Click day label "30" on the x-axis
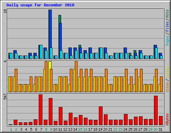This screenshot has width=171, height=133. click(155, 129)
